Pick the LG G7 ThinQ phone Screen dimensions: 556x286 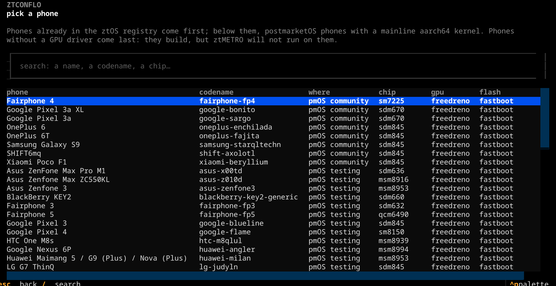273,267
